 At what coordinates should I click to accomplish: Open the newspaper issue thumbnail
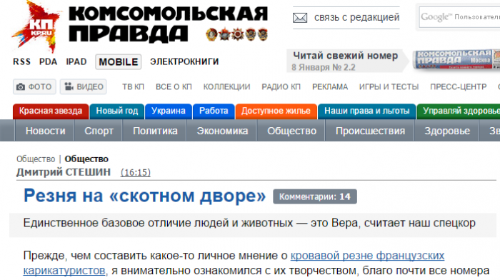[x=456, y=59]
